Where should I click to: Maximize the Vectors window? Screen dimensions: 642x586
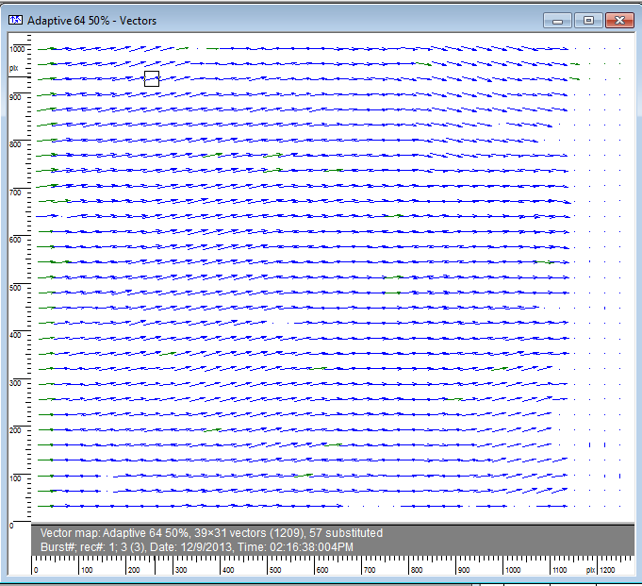coord(588,21)
